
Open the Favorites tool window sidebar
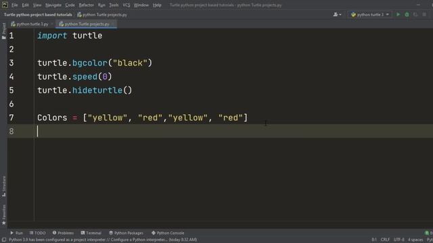coord(3,215)
